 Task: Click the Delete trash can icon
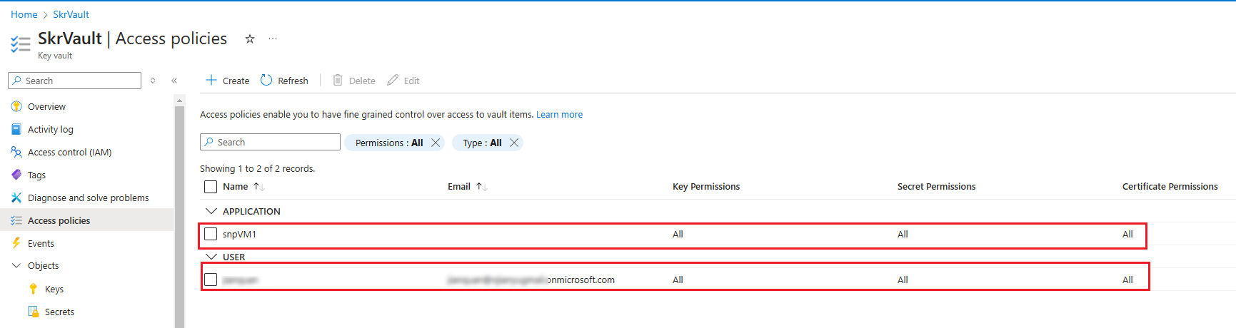tap(338, 80)
